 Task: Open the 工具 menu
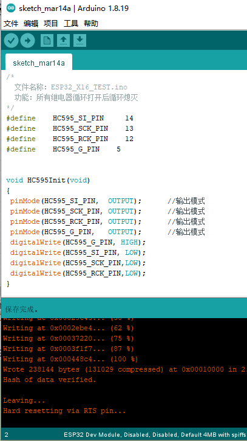71,24
